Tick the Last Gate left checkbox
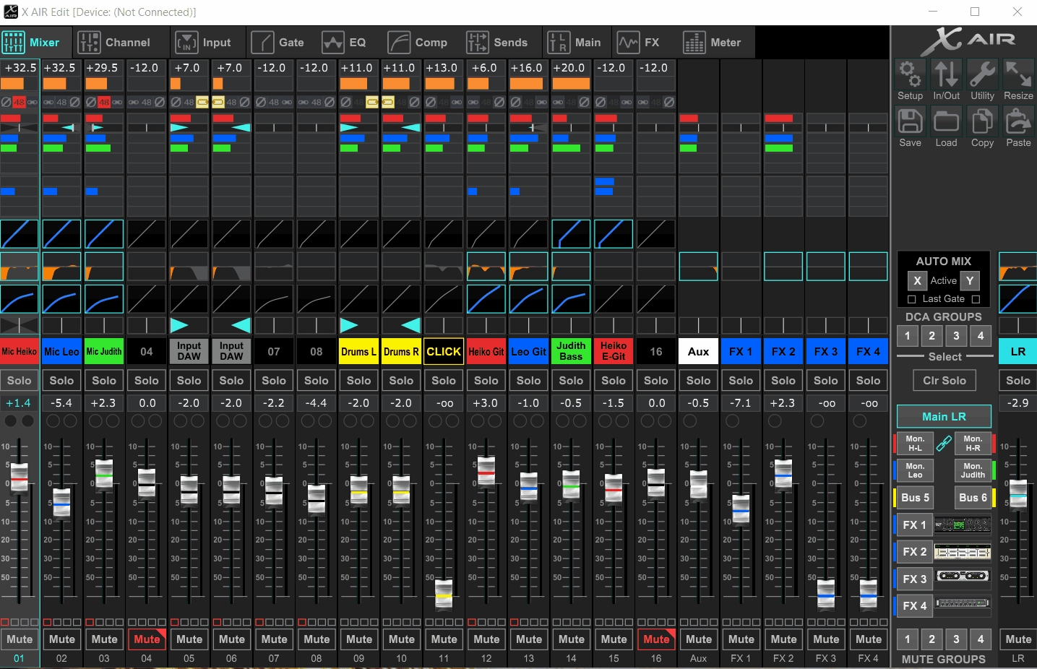This screenshot has width=1037, height=669. [911, 299]
